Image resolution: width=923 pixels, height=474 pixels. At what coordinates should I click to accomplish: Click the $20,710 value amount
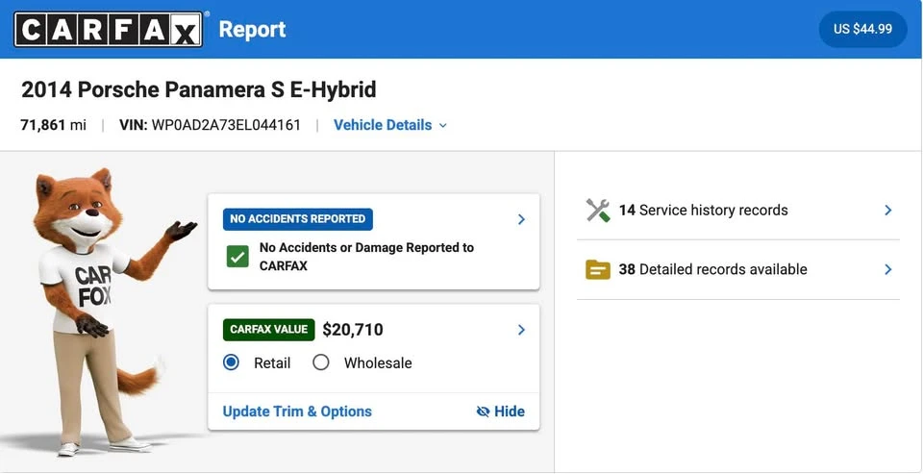[353, 330]
